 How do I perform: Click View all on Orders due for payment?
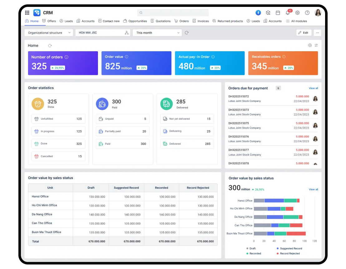point(313,88)
